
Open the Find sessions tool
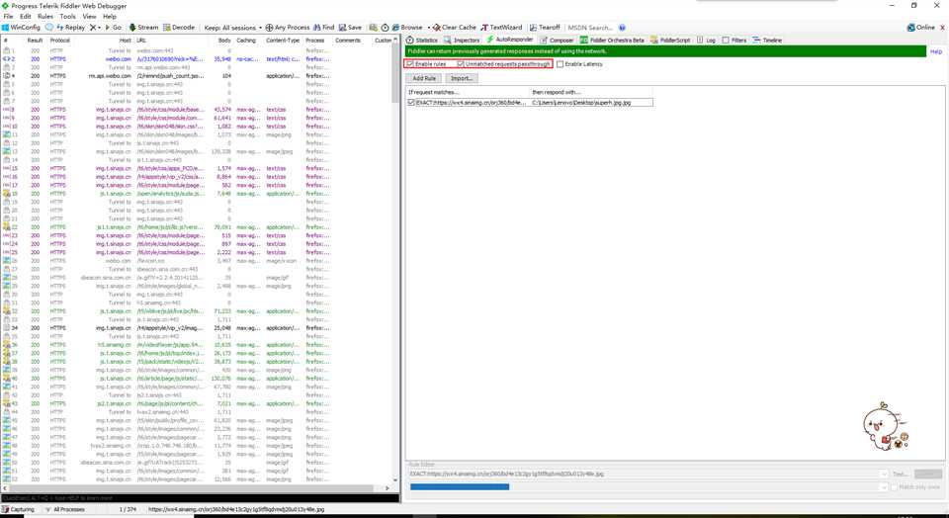coord(324,28)
